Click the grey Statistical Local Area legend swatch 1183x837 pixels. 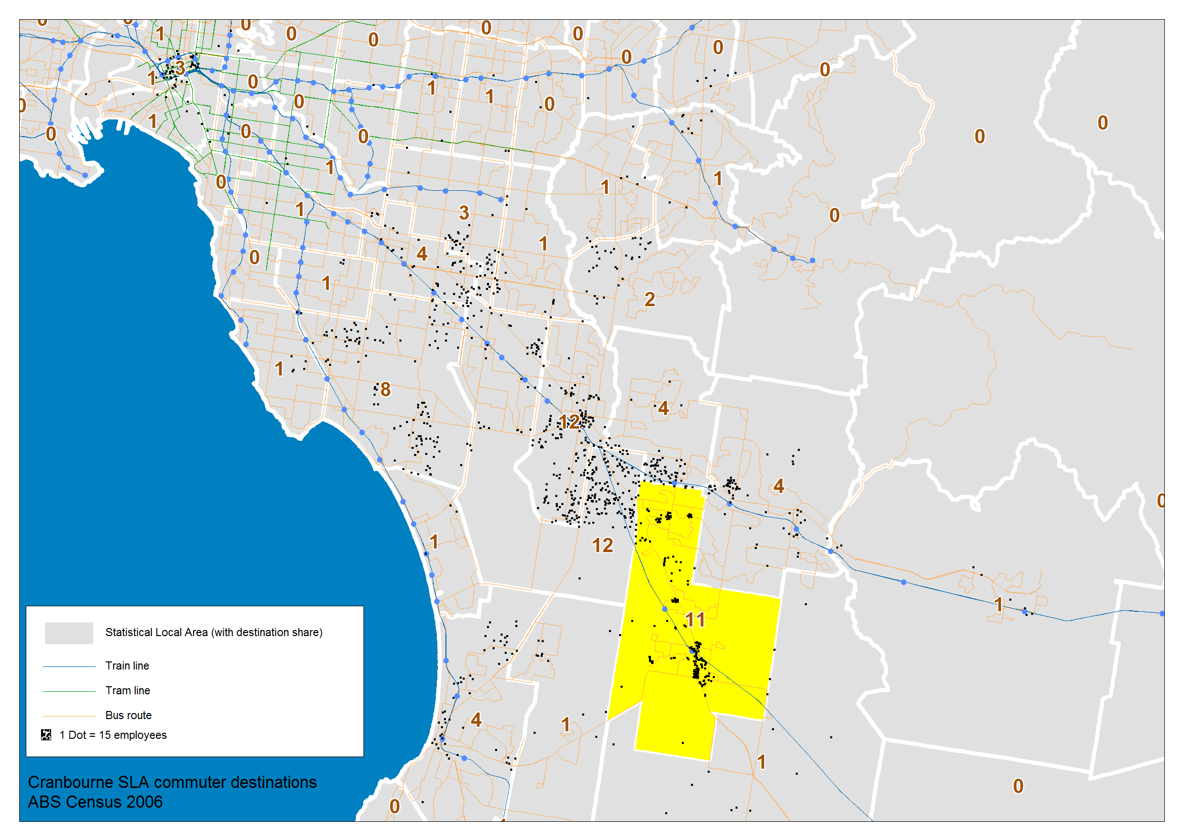68,633
